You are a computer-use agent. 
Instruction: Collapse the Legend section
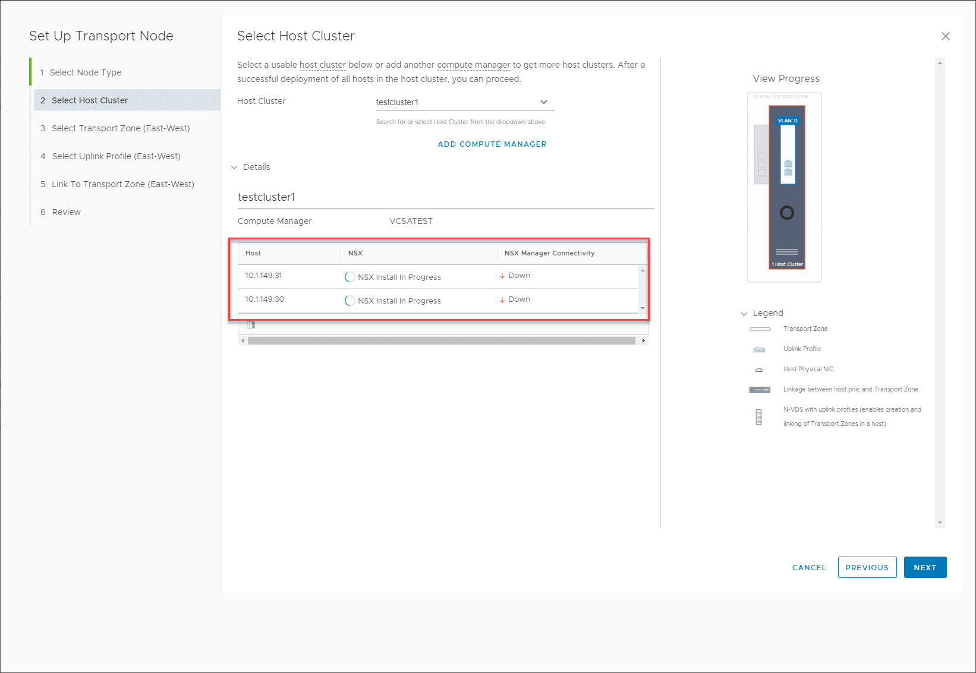point(744,313)
